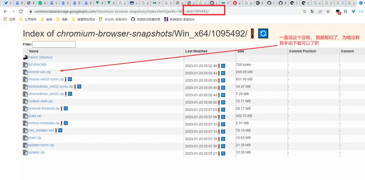Screen dimensions: 365x180
Task: Open the 有意思的网站 bookmark folder
Action: (84, 19)
